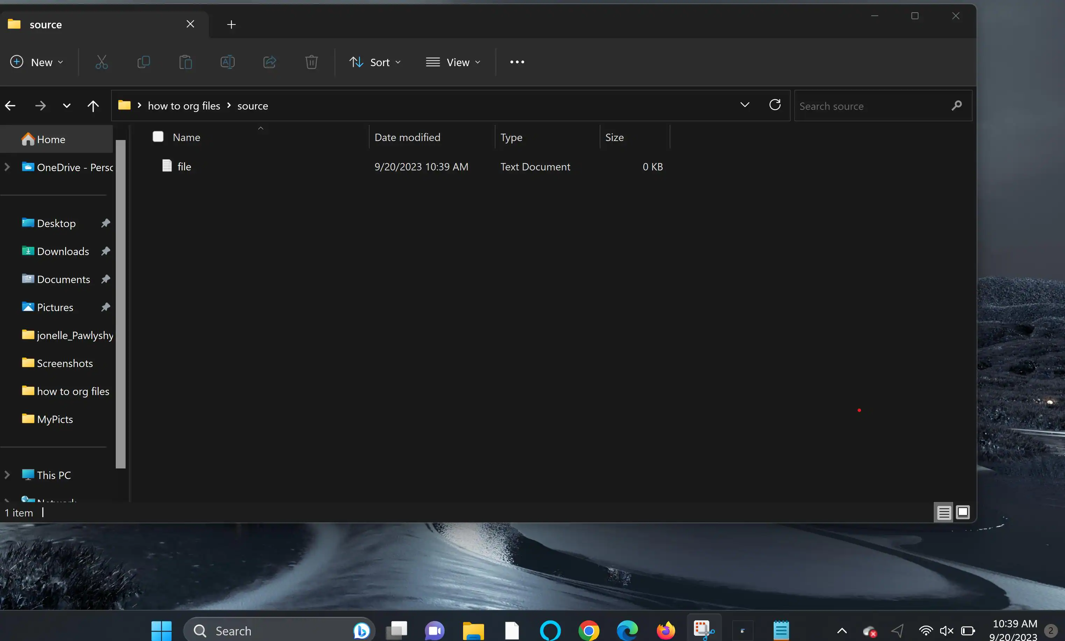Click the New button in toolbar
The height and width of the screenshot is (641, 1065).
pos(37,62)
